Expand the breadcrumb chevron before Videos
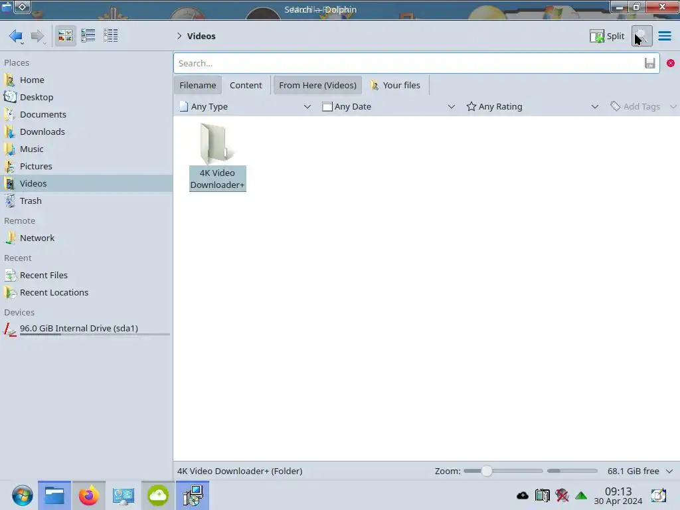 point(179,36)
